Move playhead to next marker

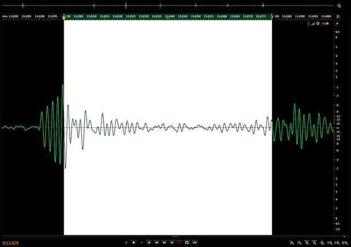click(x=172, y=243)
